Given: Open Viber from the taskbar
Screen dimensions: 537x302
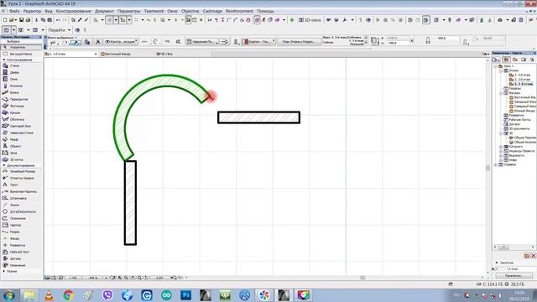Looking at the screenshot, I should 107,294.
